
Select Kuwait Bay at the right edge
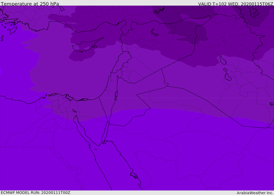(x=272, y=104)
